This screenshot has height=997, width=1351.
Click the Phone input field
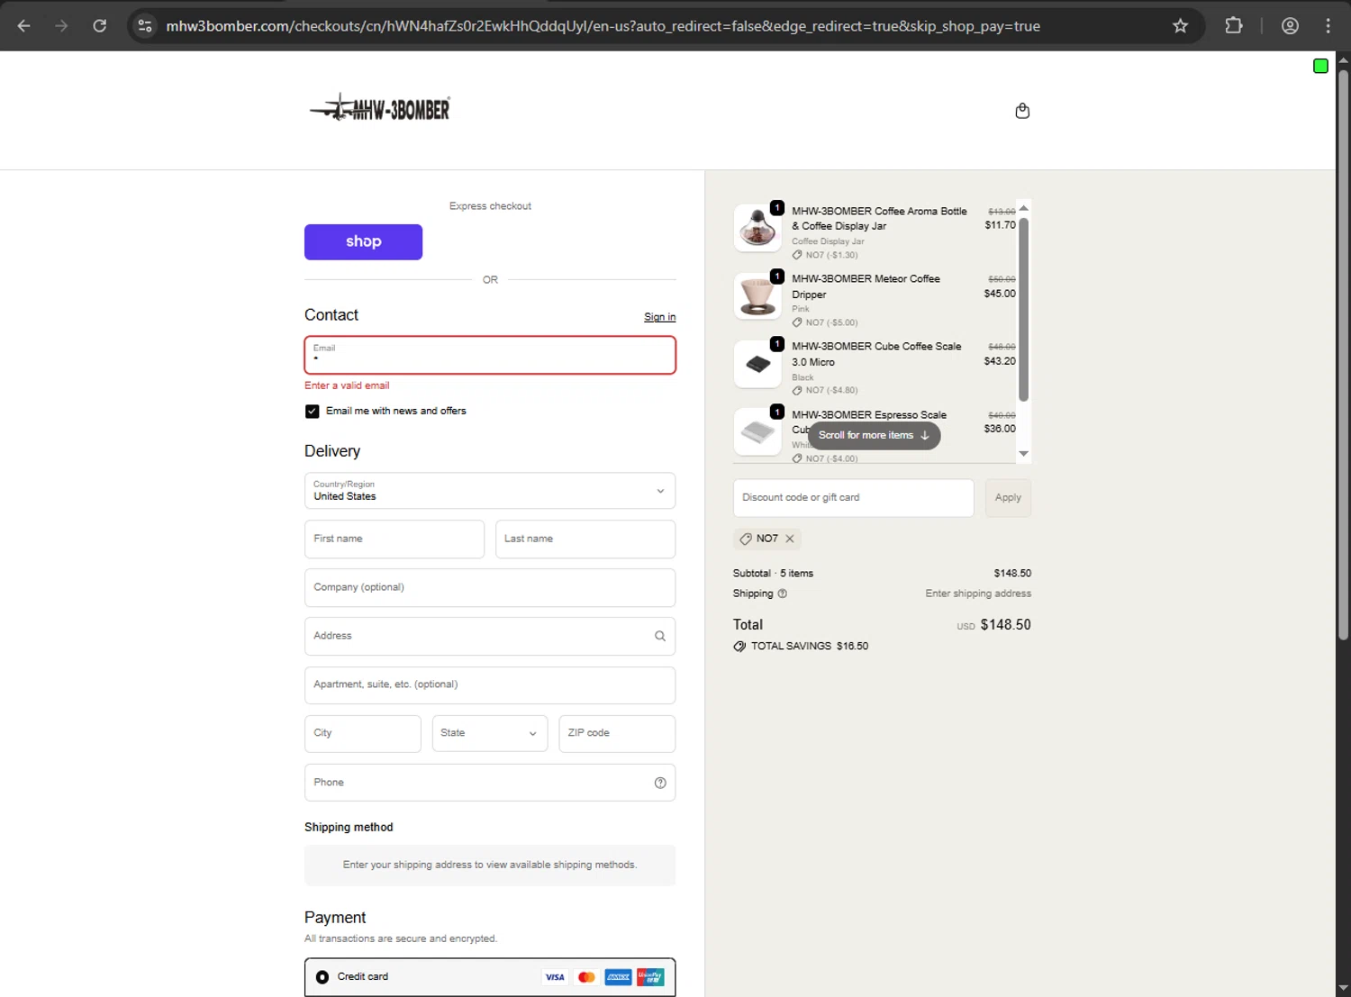490,783
